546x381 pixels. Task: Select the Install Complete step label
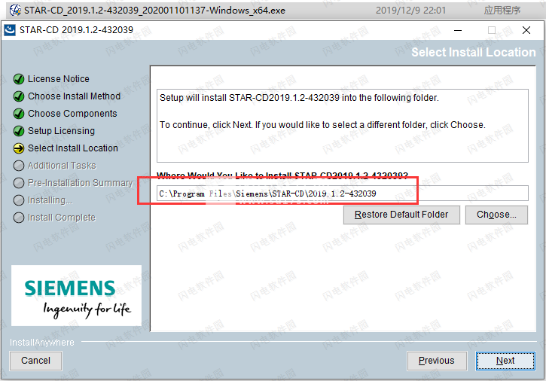tap(62, 218)
